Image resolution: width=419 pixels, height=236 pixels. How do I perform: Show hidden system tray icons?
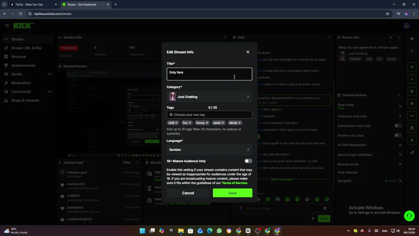tap(348, 231)
